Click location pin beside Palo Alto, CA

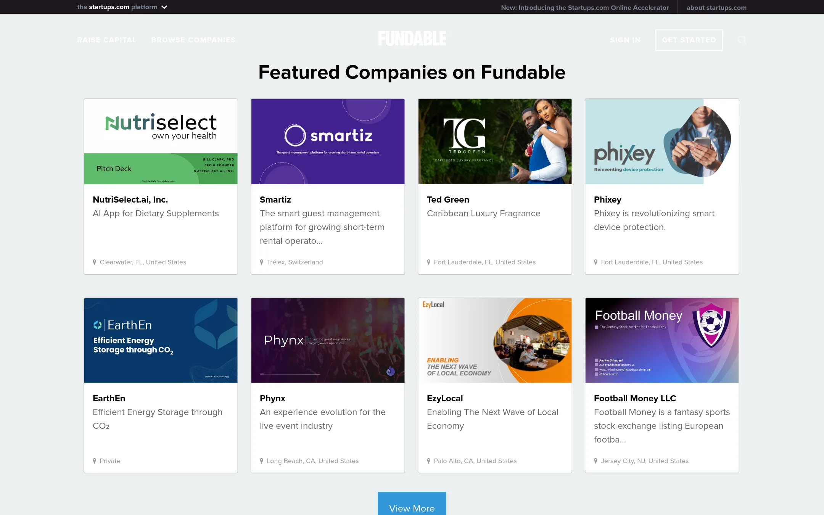pyautogui.click(x=429, y=461)
